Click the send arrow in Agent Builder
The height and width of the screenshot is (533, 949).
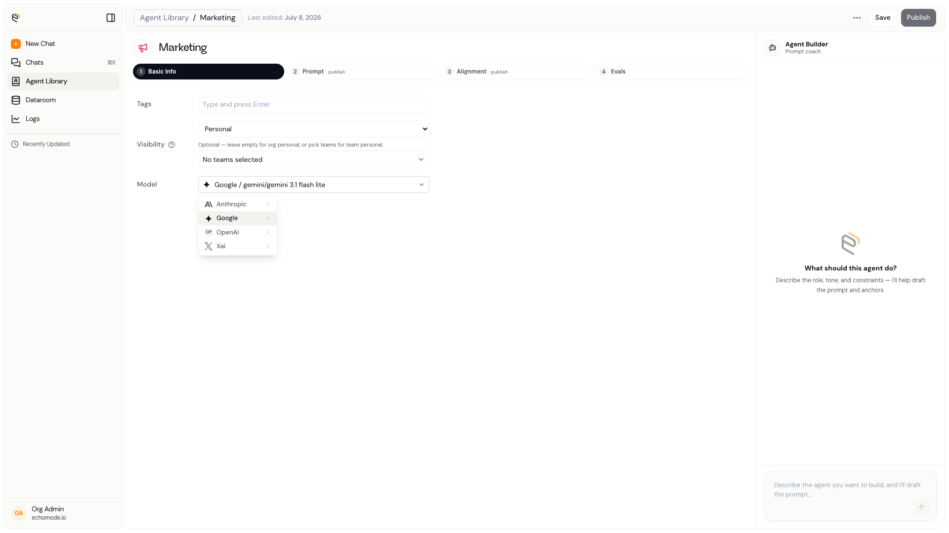[x=921, y=507]
